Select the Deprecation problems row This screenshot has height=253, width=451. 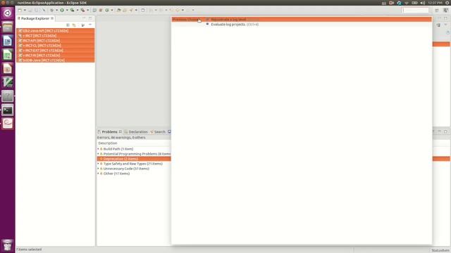tap(134, 159)
